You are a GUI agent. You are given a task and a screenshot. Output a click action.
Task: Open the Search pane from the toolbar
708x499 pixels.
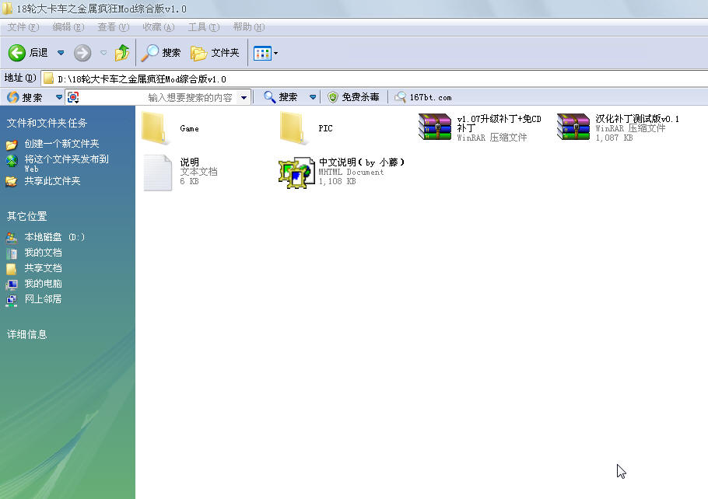161,53
